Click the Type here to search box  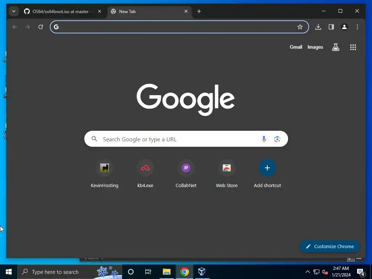[x=70, y=272]
